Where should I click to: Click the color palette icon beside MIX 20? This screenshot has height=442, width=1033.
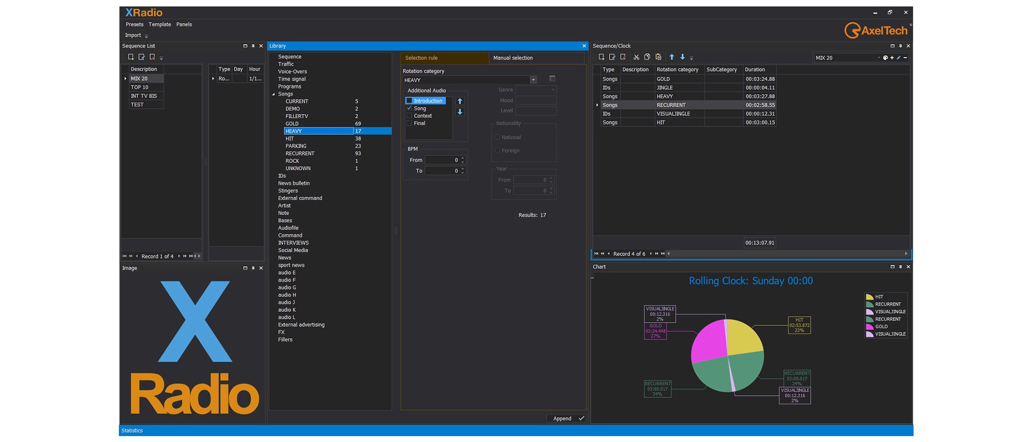pyautogui.click(x=885, y=58)
